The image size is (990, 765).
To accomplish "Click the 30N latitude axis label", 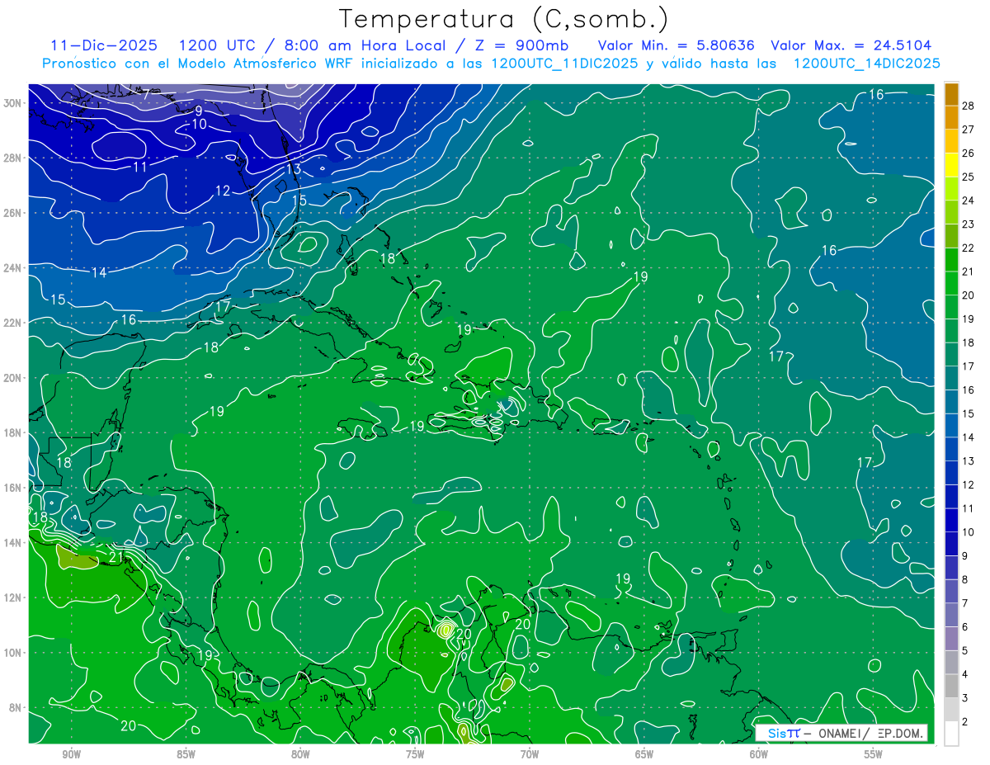I will [13, 103].
